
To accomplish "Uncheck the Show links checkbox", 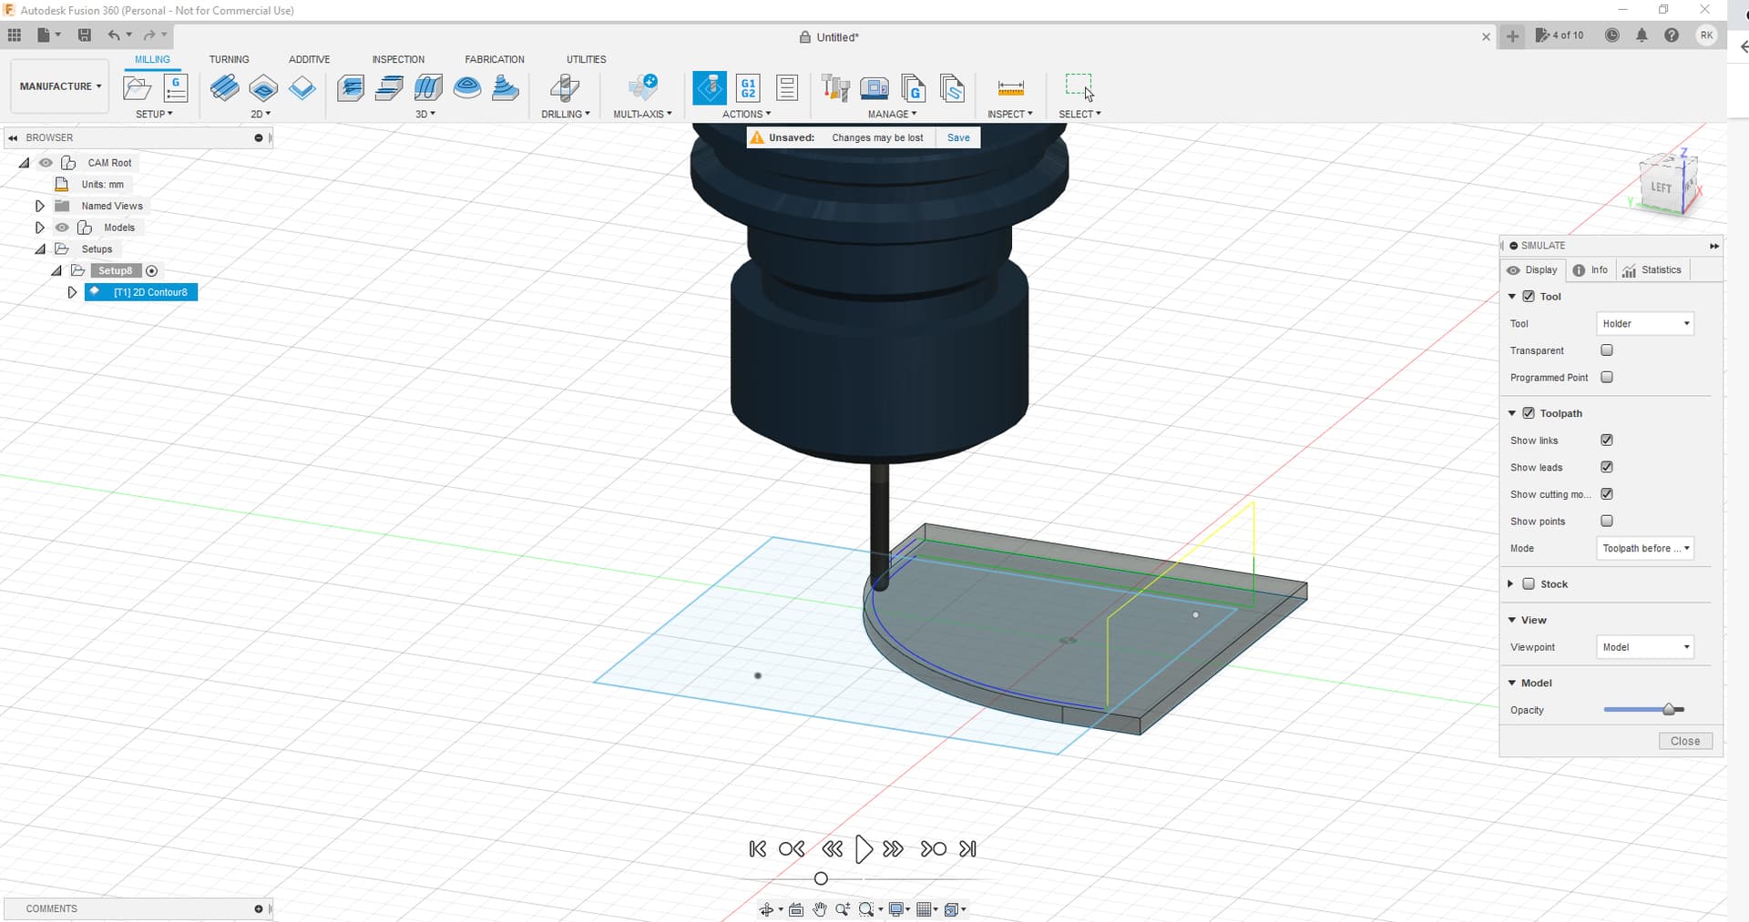I will (1607, 441).
